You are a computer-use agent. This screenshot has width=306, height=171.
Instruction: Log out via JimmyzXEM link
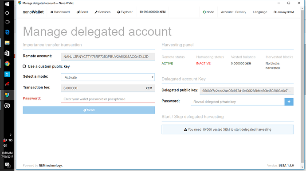[283, 12]
